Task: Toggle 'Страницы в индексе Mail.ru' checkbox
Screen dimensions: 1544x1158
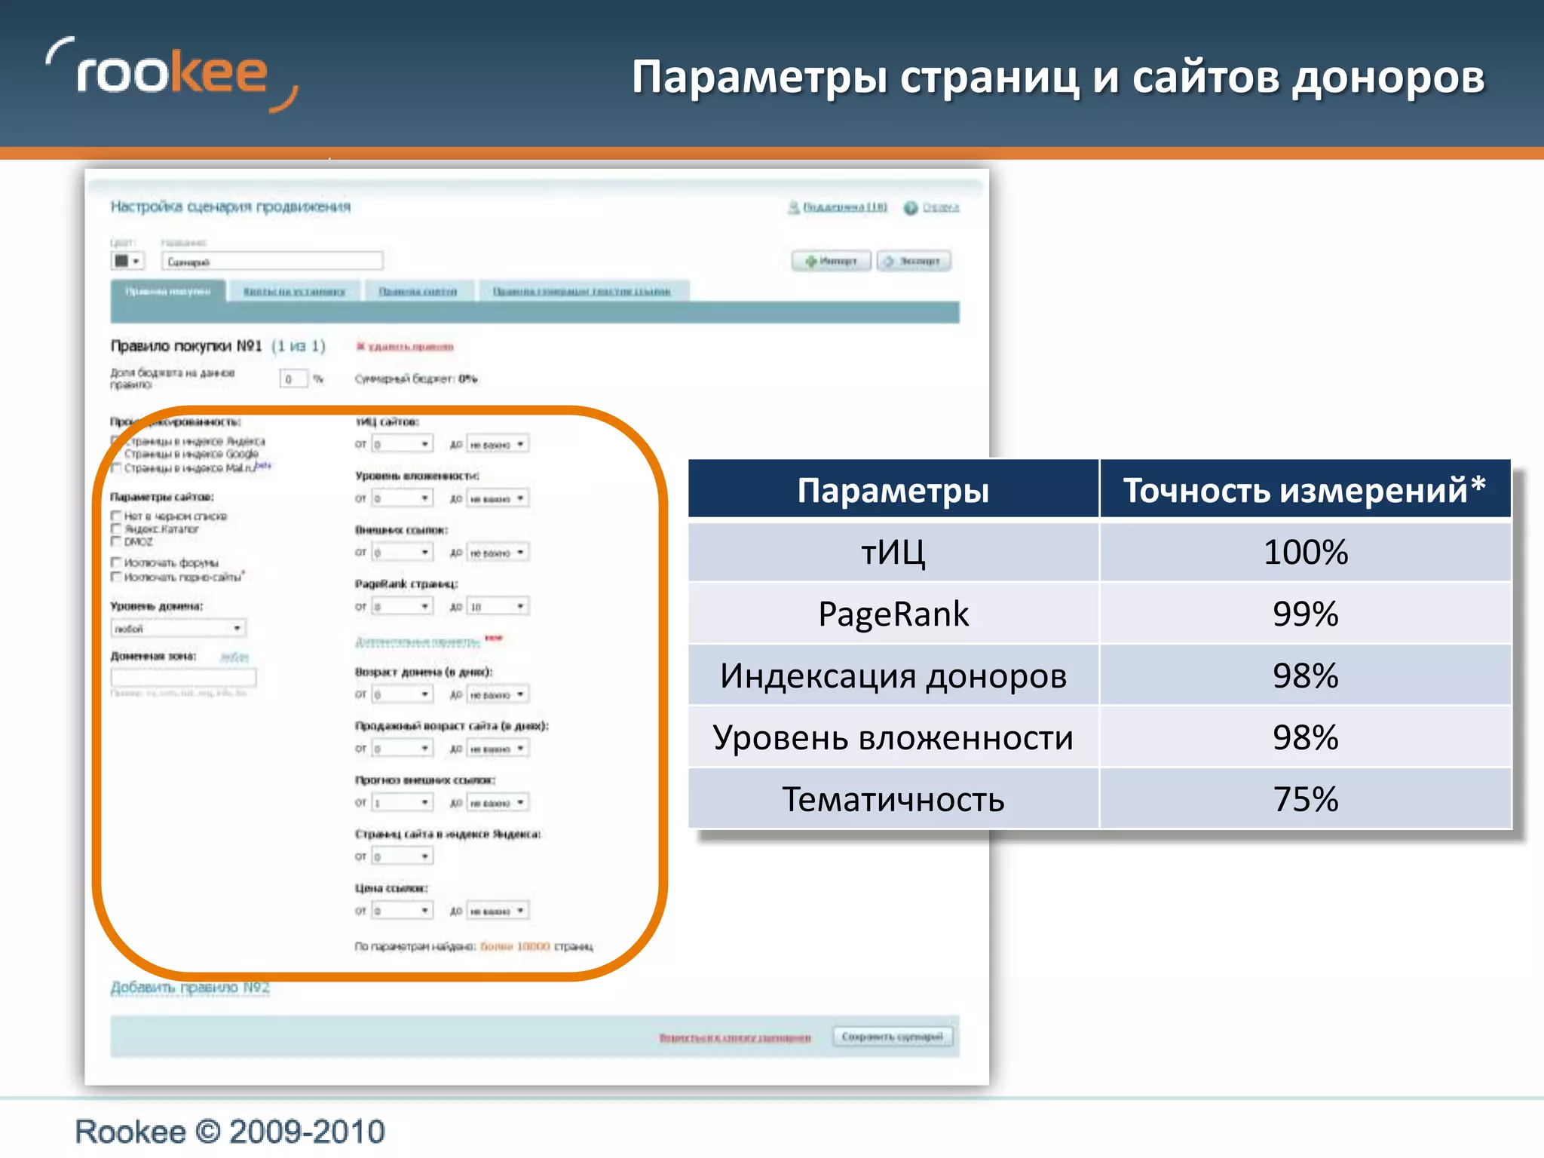Action: tap(116, 468)
